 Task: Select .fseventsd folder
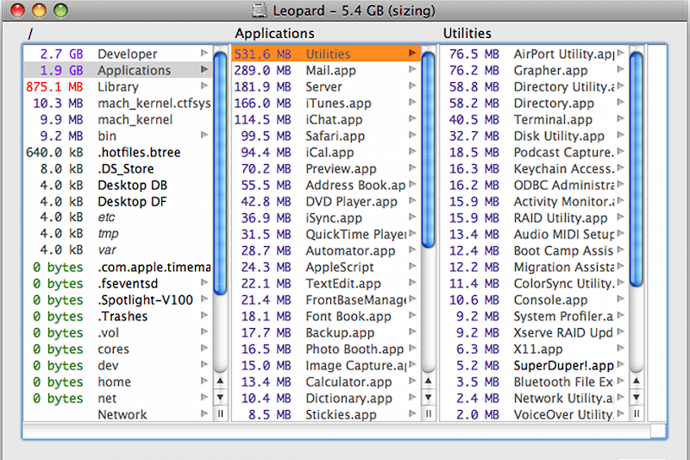(x=118, y=283)
